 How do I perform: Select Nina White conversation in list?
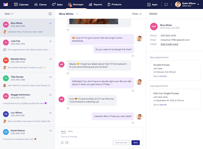pos(28,28)
